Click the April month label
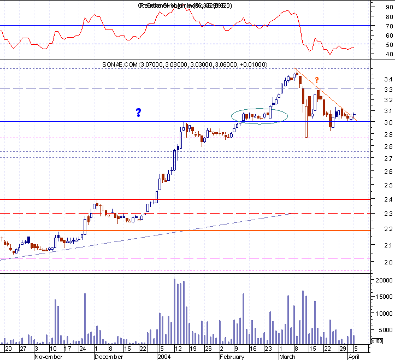The width and height of the screenshot is (395, 360). click(354, 357)
